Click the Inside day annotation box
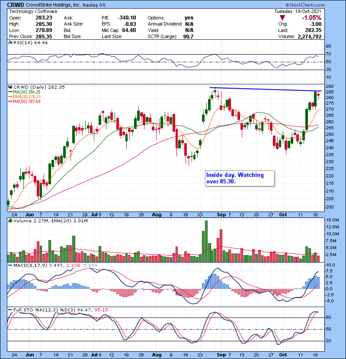Image resolution: width=346 pixels, height=359 pixels. 240,178
